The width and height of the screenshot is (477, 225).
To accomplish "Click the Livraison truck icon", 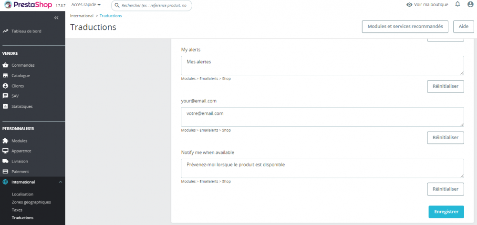I will 5,161.
